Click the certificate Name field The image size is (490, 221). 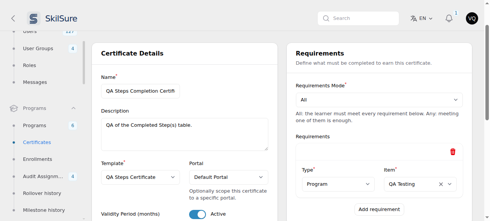click(140, 91)
